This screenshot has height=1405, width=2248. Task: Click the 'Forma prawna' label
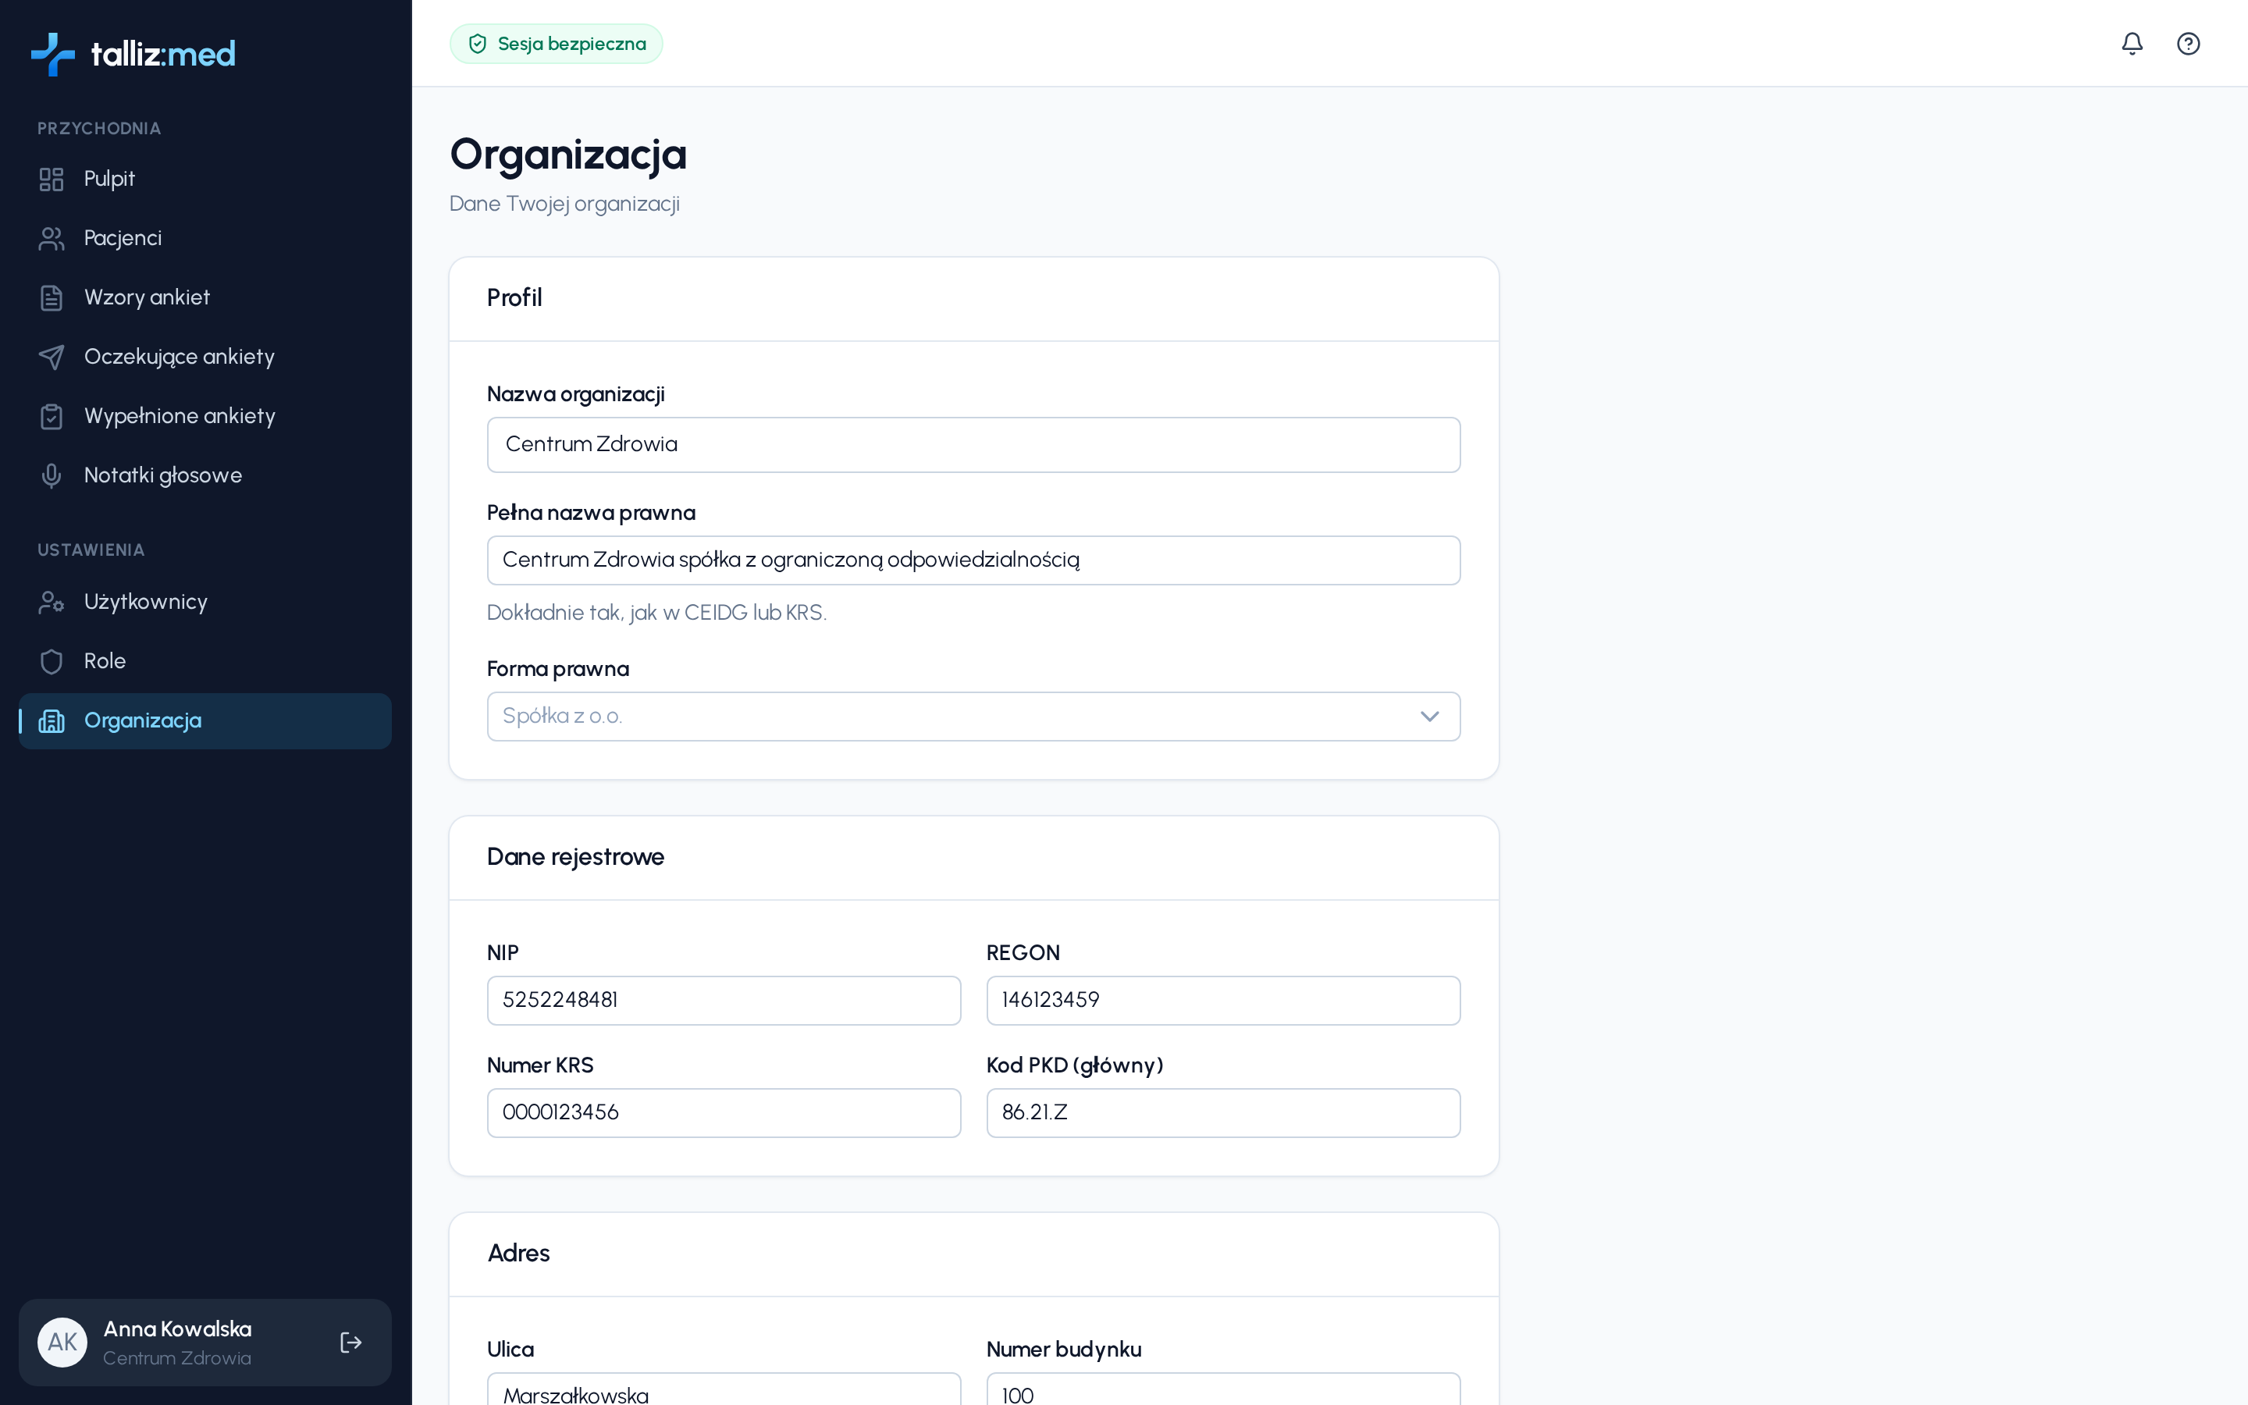pos(557,669)
